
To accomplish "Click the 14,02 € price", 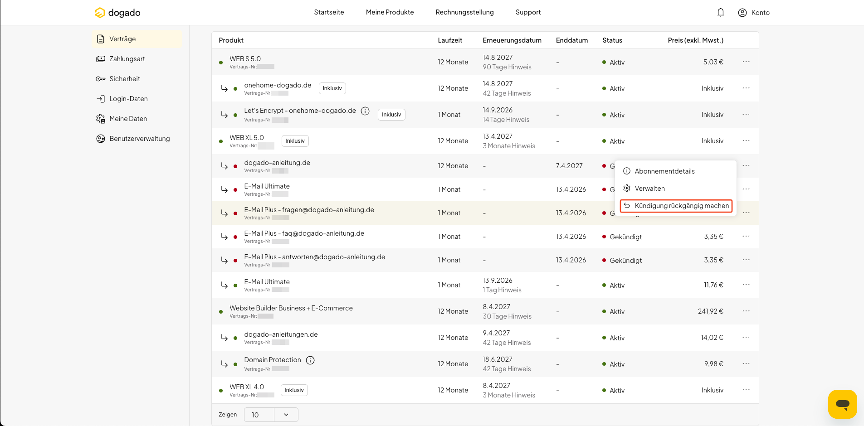I will (712, 338).
